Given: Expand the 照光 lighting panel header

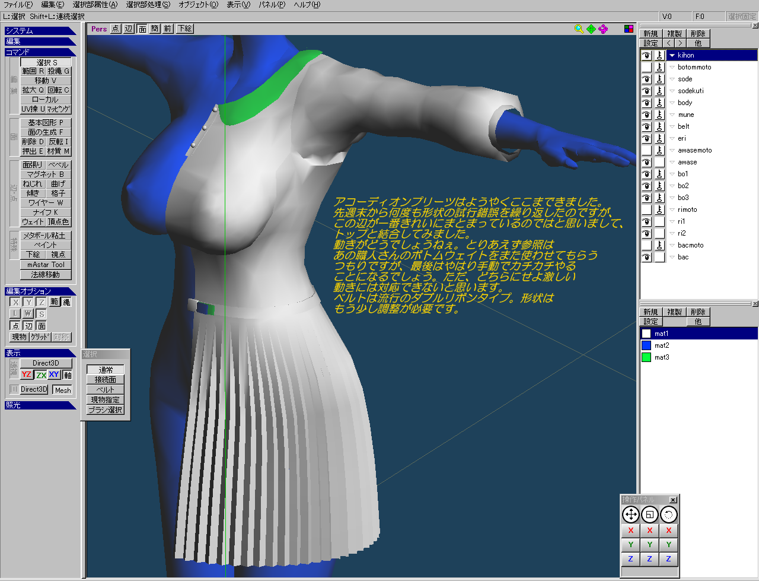Looking at the screenshot, I should pos(39,405).
